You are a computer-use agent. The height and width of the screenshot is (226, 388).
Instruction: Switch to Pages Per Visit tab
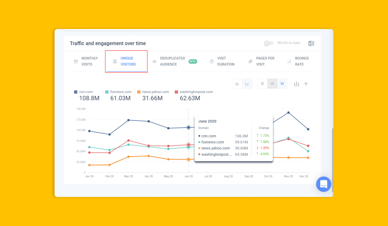[x=262, y=61]
